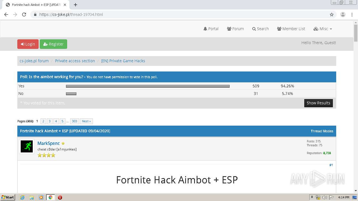Expand the Misc dropdown menu
The height and width of the screenshot is (201, 358).
[323, 29]
